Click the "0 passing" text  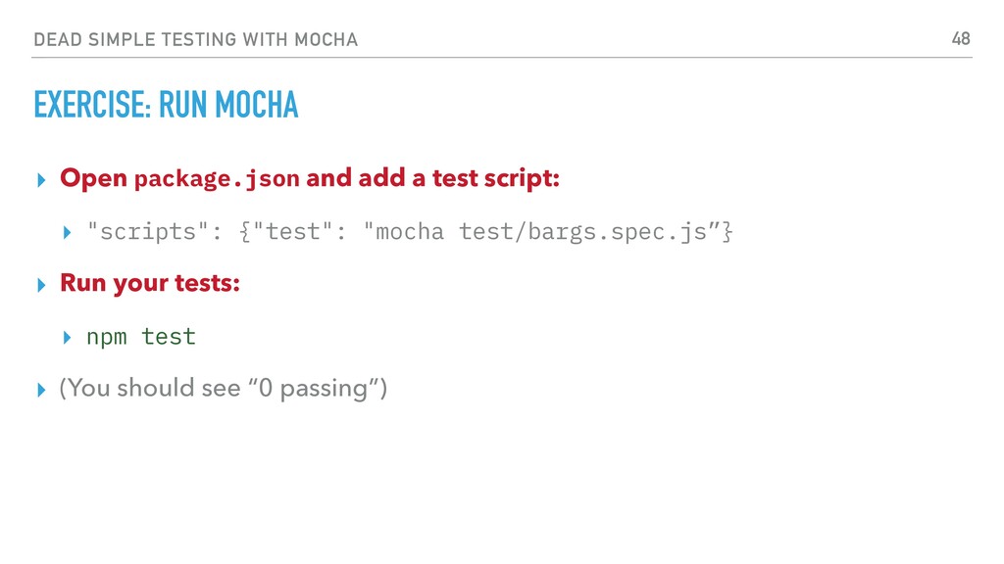click(x=313, y=388)
